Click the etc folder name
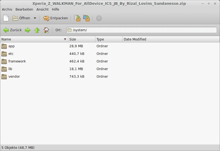The image size is (220, 151). [x=11, y=54]
